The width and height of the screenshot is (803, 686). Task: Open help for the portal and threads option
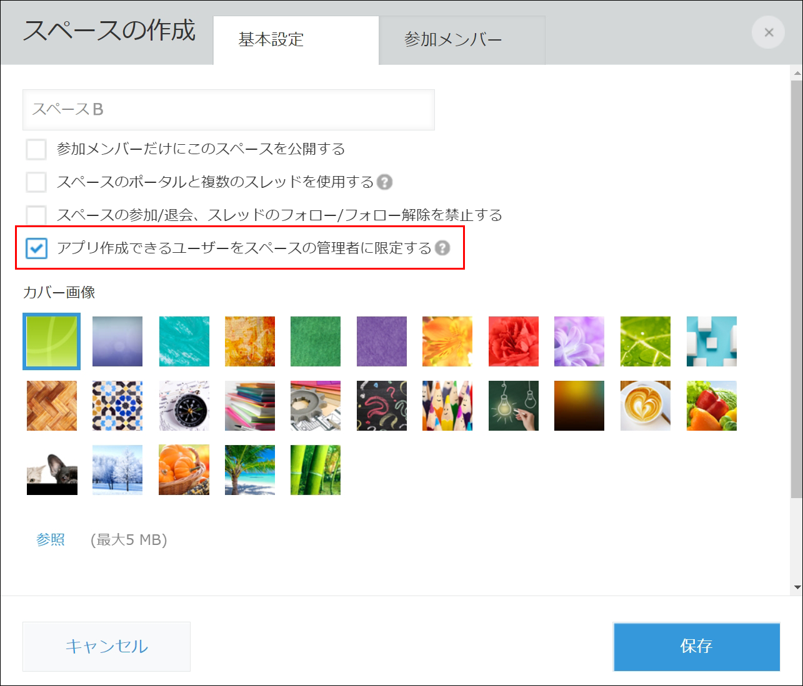(x=386, y=182)
